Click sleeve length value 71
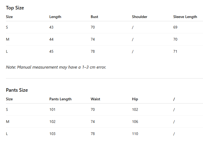 (x=175, y=51)
